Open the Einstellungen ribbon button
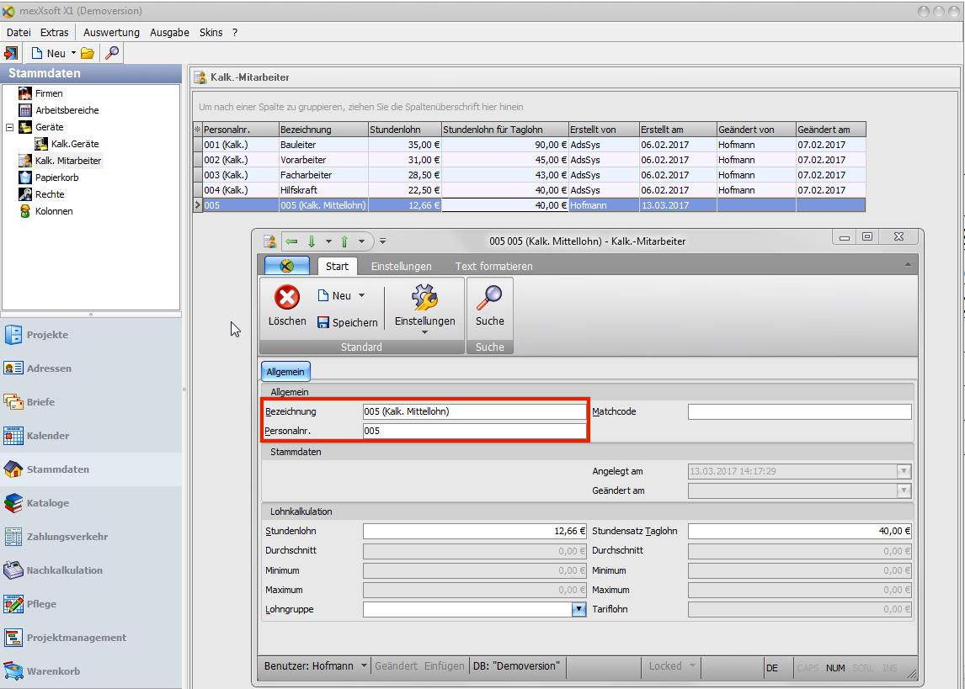 (x=424, y=309)
